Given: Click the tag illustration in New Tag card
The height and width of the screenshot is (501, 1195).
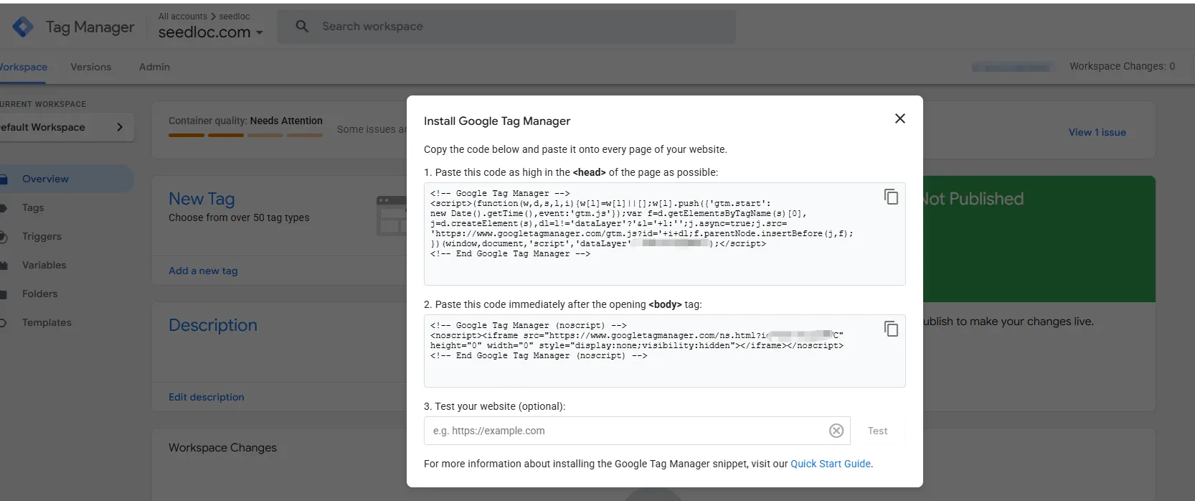Looking at the screenshot, I should pos(392,215).
